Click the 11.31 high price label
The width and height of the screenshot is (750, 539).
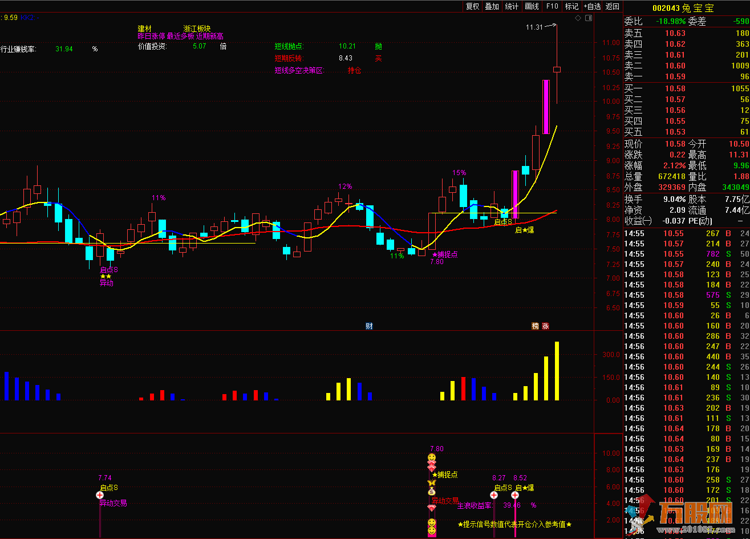tap(534, 27)
